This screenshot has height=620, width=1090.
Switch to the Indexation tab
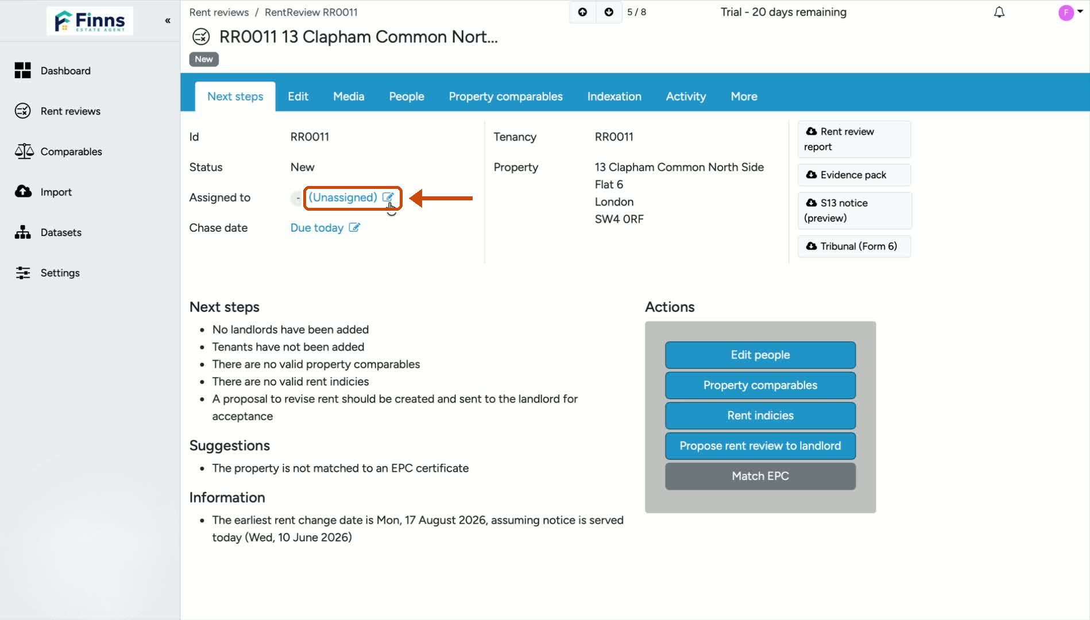click(x=614, y=96)
